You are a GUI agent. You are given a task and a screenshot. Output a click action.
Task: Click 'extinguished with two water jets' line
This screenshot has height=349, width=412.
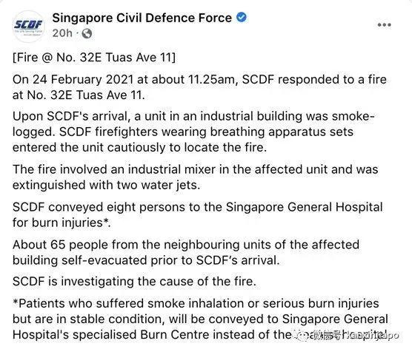tap(106, 185)
